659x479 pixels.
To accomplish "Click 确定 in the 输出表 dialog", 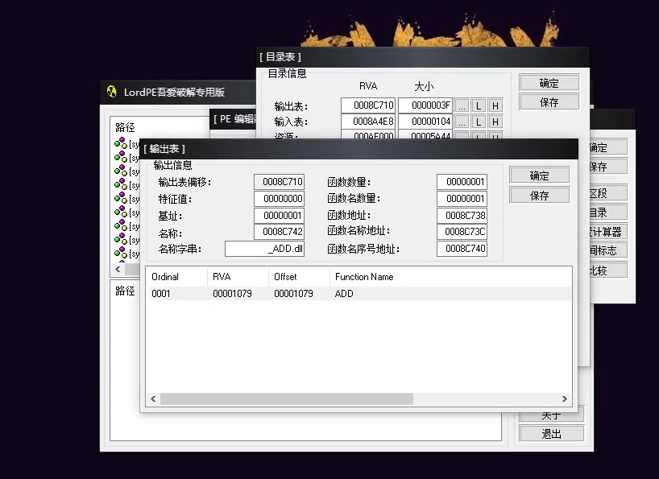I will click(x=539, y=175).
